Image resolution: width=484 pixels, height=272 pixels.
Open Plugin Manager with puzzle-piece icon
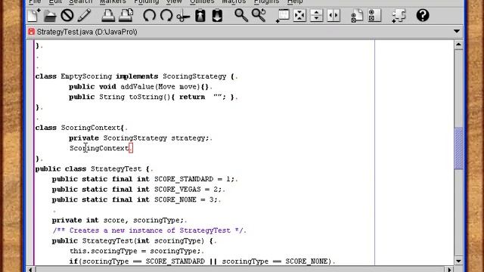point(399,15)
